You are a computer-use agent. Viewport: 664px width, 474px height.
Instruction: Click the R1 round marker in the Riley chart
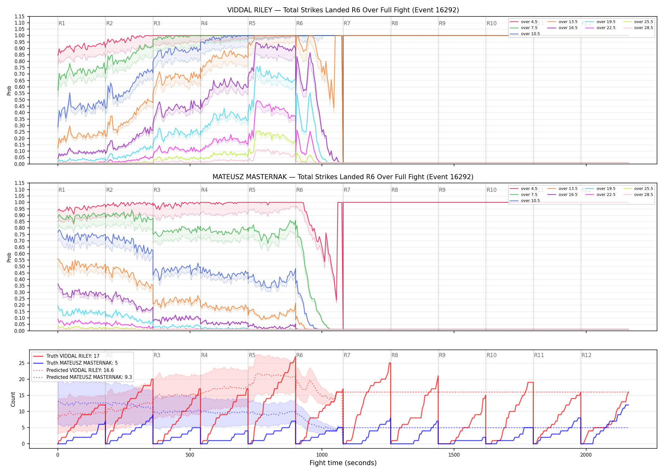62,23
